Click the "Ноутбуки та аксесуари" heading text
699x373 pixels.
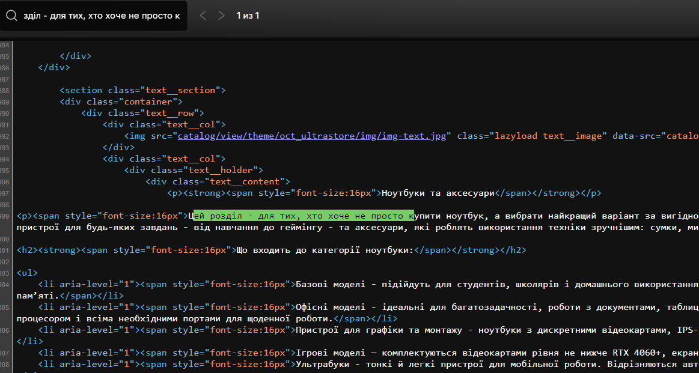coord(438,193)
